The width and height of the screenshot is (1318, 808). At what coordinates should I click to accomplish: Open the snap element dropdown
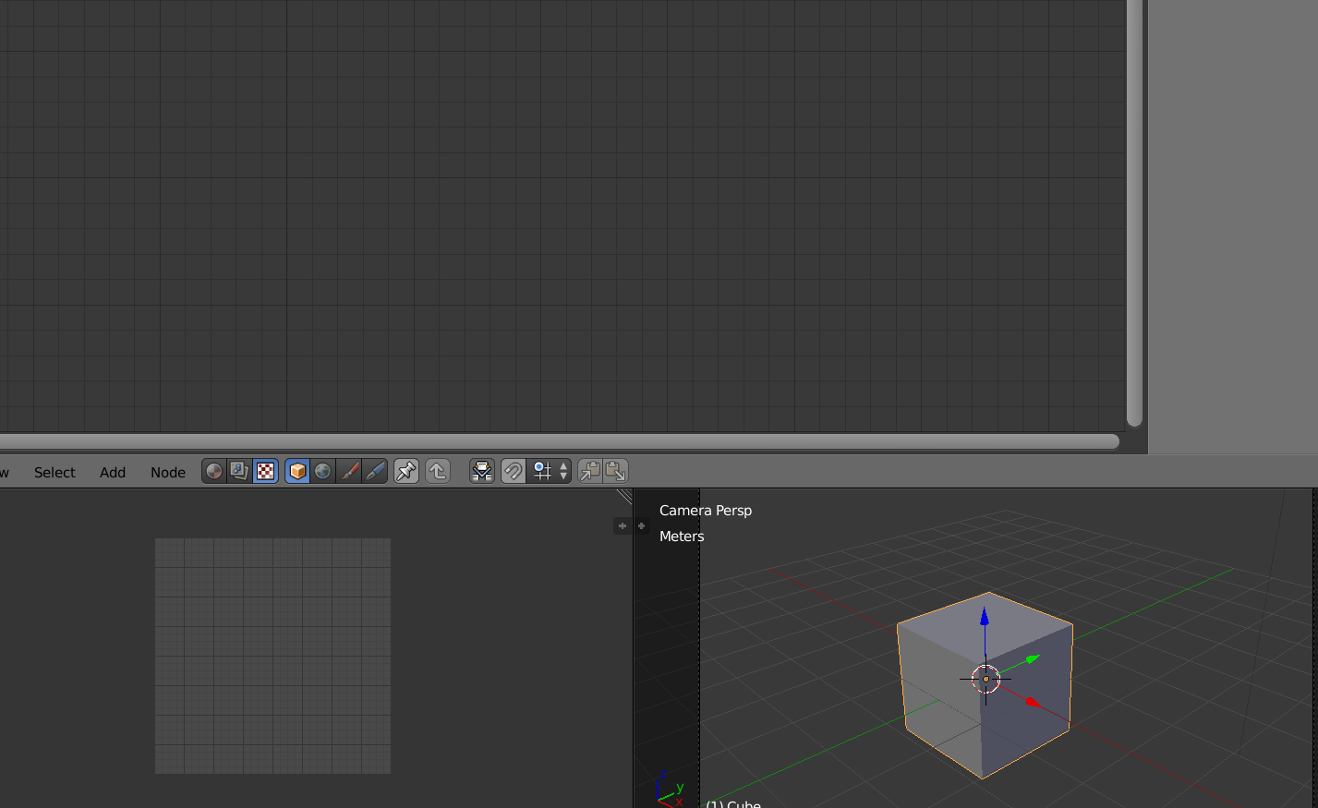click(x=550, y=471)
